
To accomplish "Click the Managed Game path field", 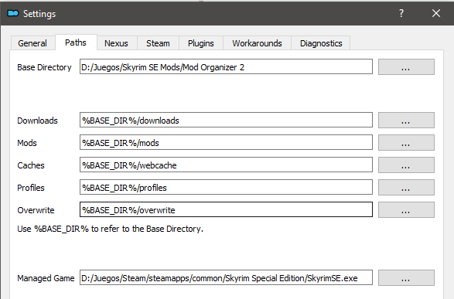I will click(x=226, y=277).
